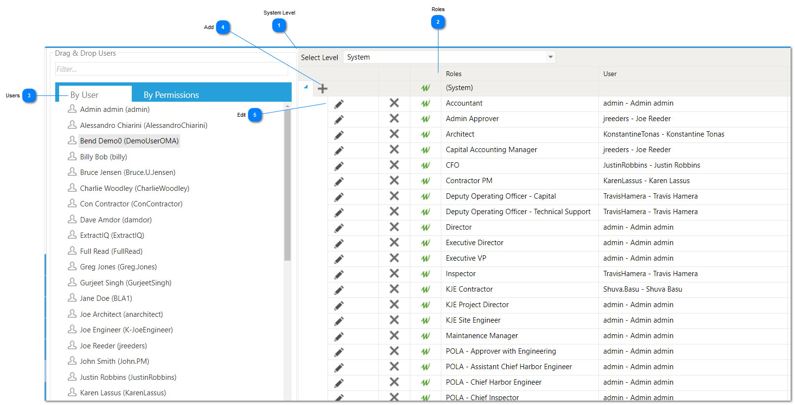Screen dimensions: 795x405
Task: Select Admin admin (admin) user
Action: (115, 109)
